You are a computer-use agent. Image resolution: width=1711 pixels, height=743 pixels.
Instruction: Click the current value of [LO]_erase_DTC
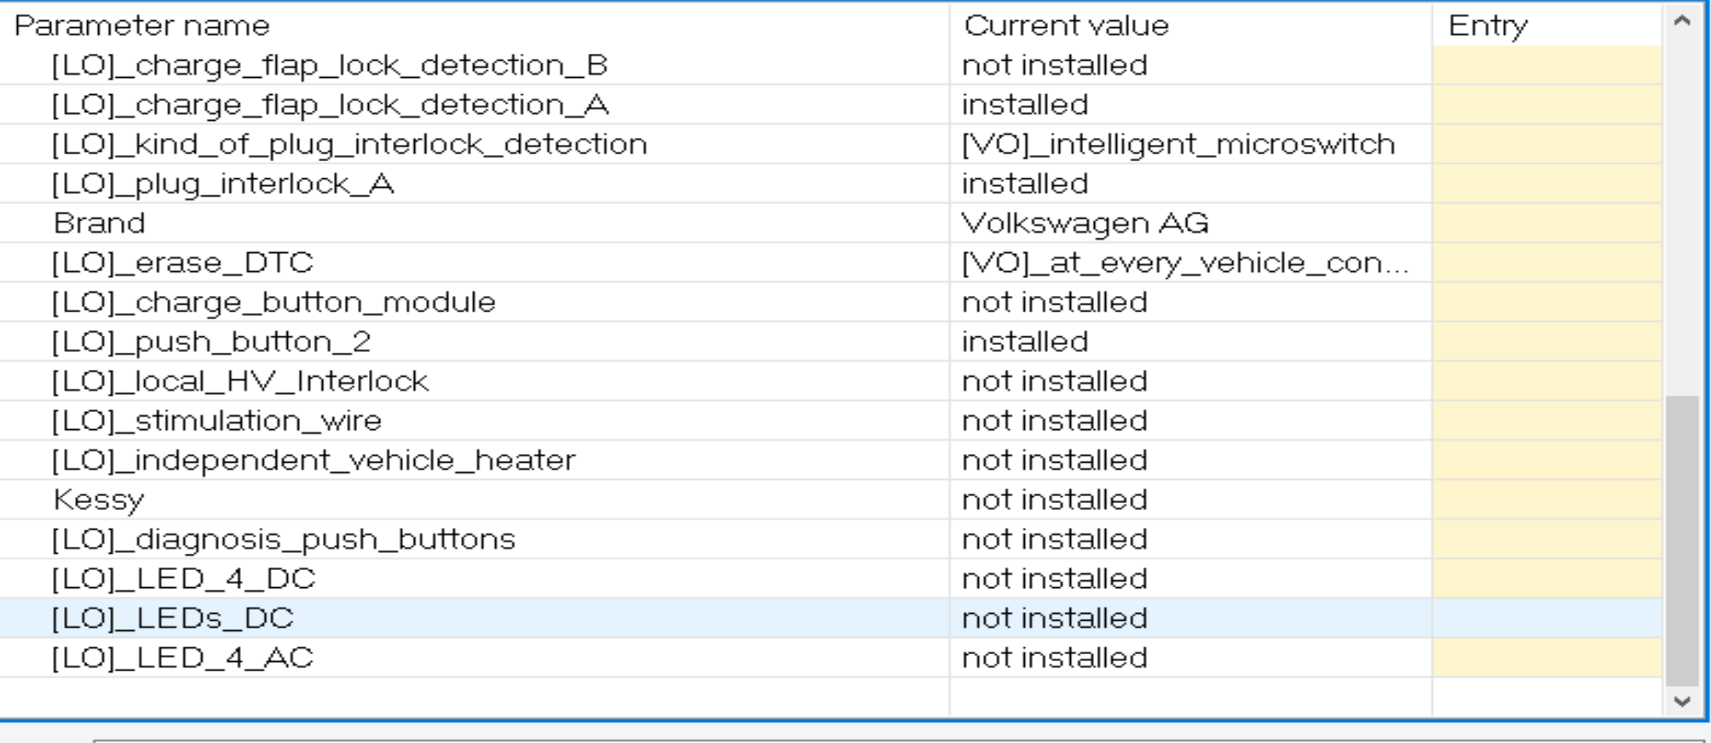point(1184,263)
